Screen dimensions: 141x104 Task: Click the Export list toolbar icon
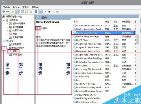pyautogui.click(x=30, y=12)
